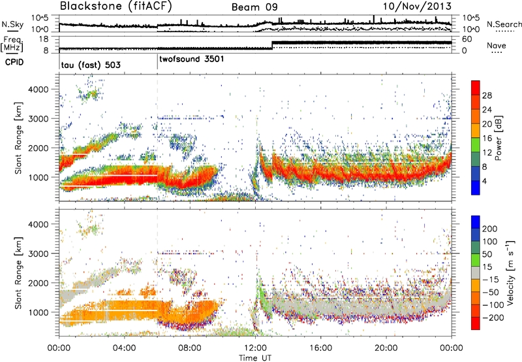Click '4000' range tick on power panel
Image resolution: width=522 pixels, height=362 pixels.
coord(38,90)
